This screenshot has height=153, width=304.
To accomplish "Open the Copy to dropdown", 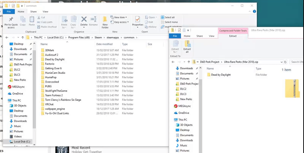I will click(73, 26).
